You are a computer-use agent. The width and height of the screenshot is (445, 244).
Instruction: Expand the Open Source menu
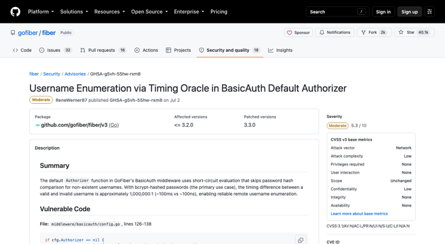click(x=149, y=11)
